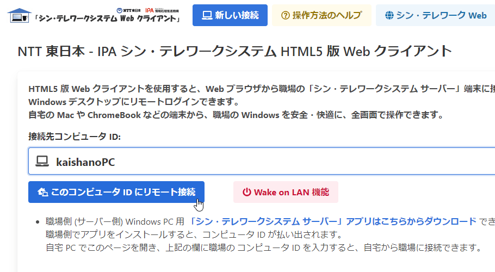Focus the kaishanoPC computer ID input field
Viewport: 495px width, 272px height.
(262, 161)
